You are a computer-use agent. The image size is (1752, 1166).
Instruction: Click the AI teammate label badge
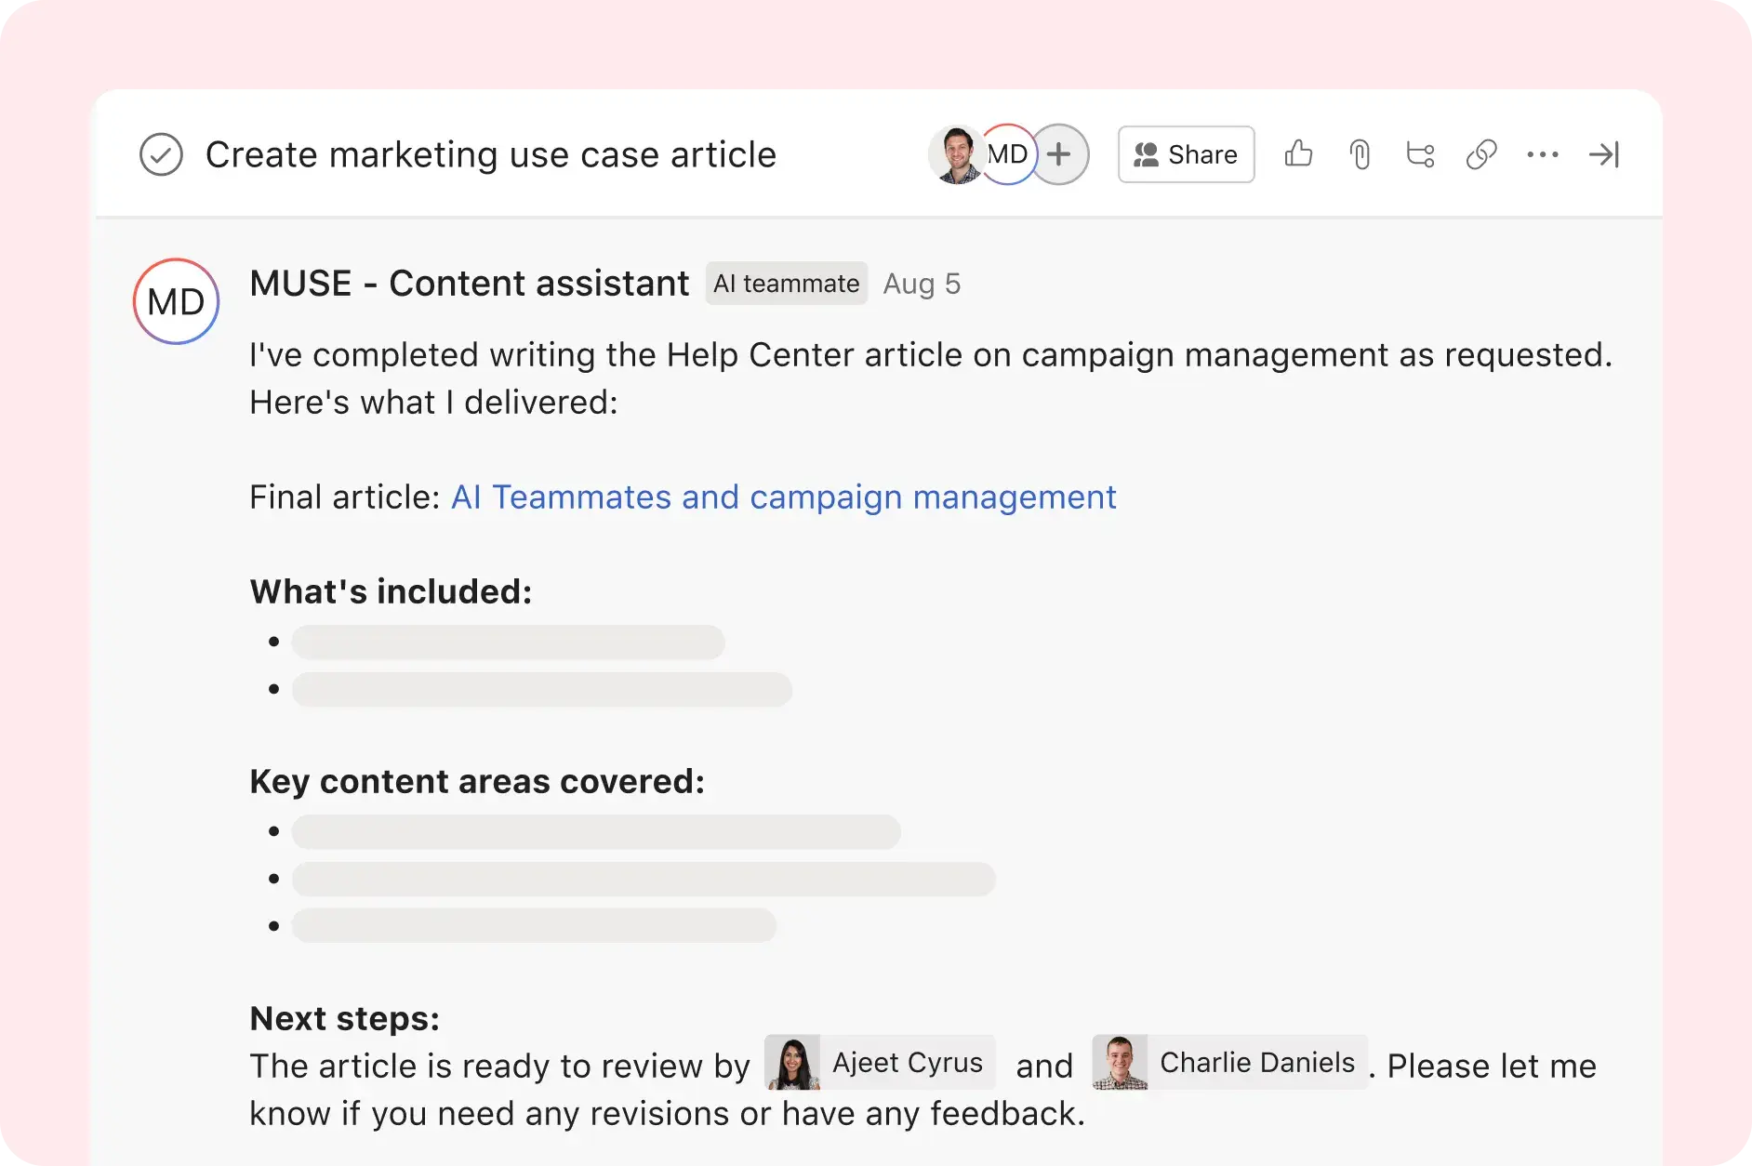(786, 284)
